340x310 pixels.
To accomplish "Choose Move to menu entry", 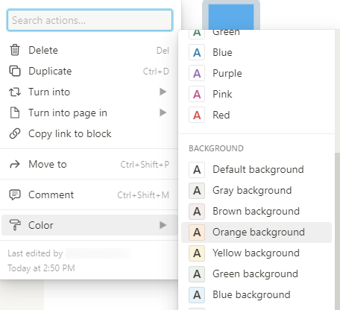I will coord(89,164).
